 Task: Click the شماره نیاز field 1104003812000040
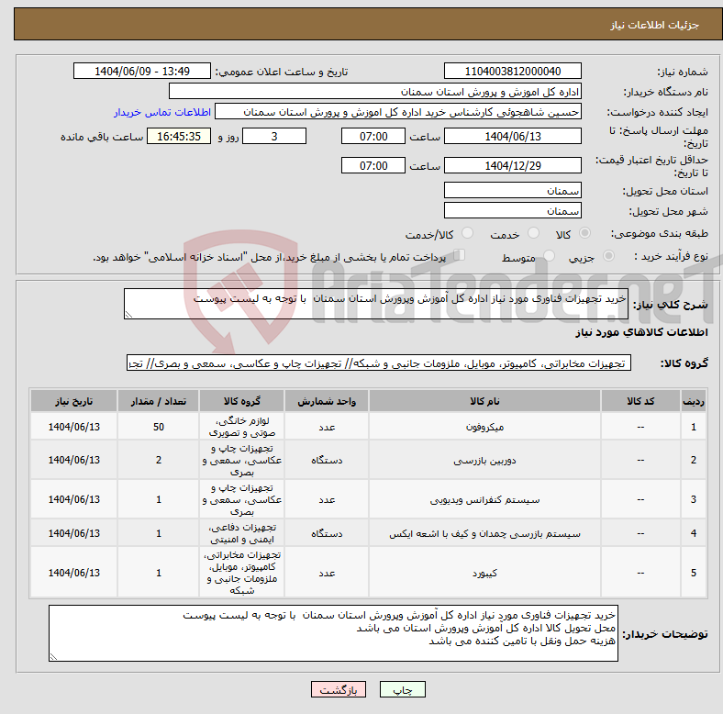coord(512,72)
